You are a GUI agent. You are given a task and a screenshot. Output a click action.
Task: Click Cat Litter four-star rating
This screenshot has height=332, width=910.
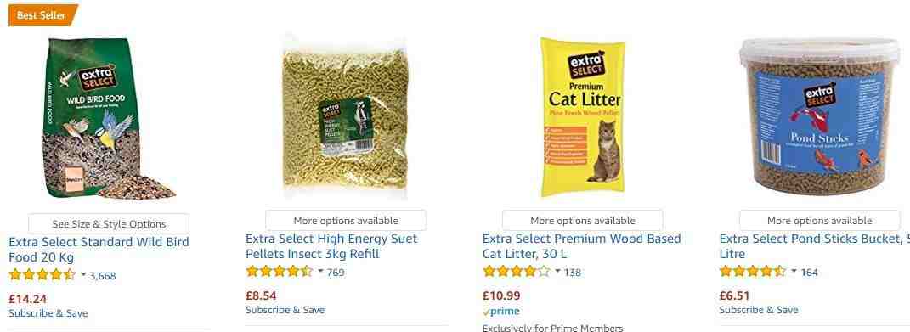point(516,272)
